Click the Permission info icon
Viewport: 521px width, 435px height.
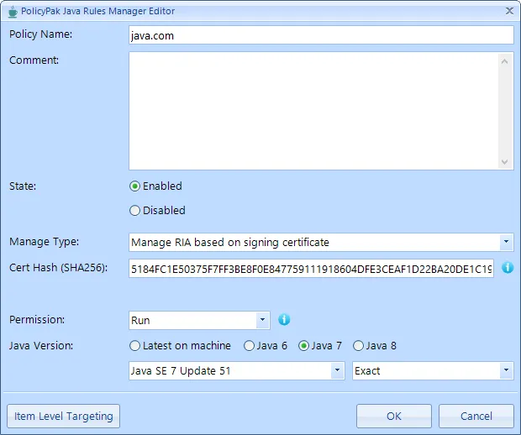(x=284, y=319)
